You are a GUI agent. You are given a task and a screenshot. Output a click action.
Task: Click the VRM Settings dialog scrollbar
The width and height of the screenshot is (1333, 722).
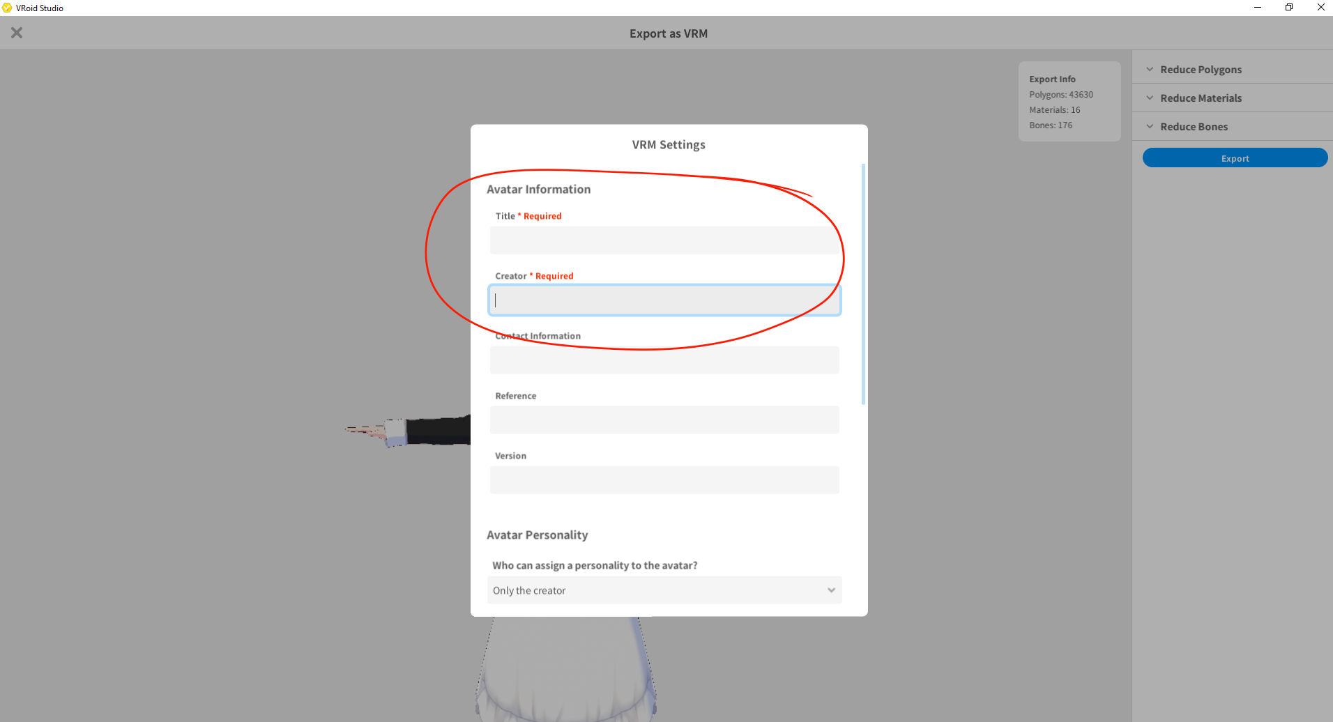click(863, 284)
